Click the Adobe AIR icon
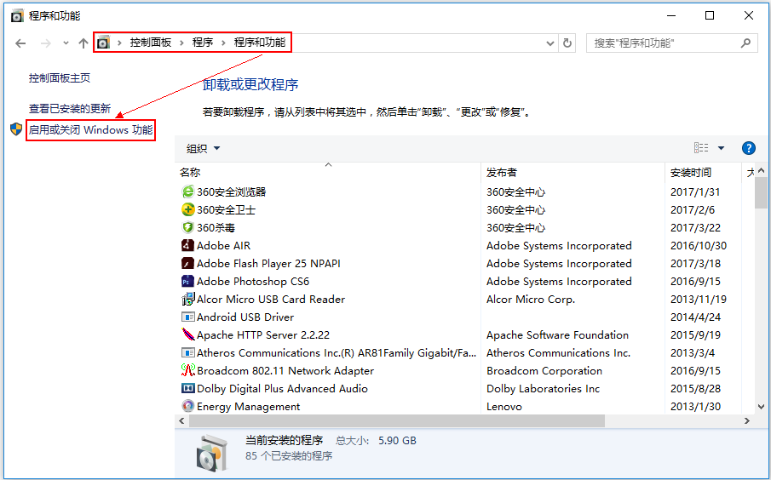The height and width of the screenshot is (480, 771). pos(187,245)
